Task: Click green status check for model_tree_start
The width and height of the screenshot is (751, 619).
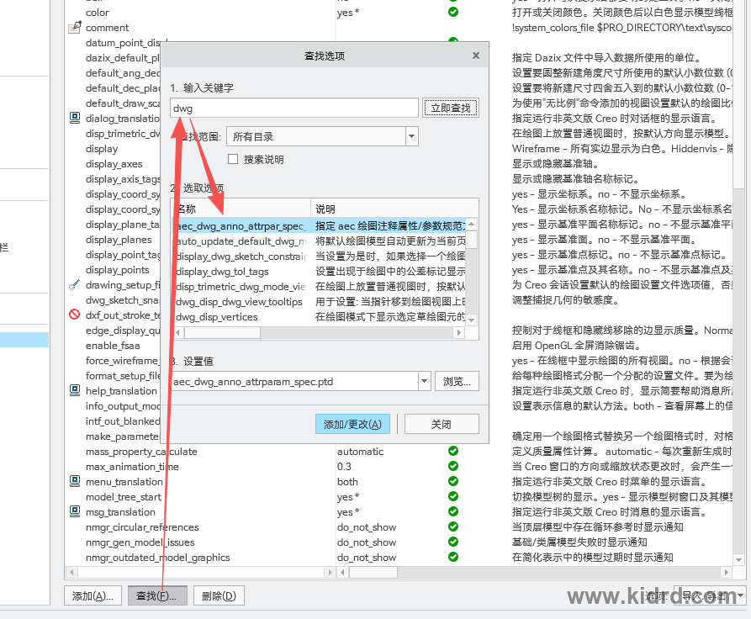Action: [x=453, y=496]
